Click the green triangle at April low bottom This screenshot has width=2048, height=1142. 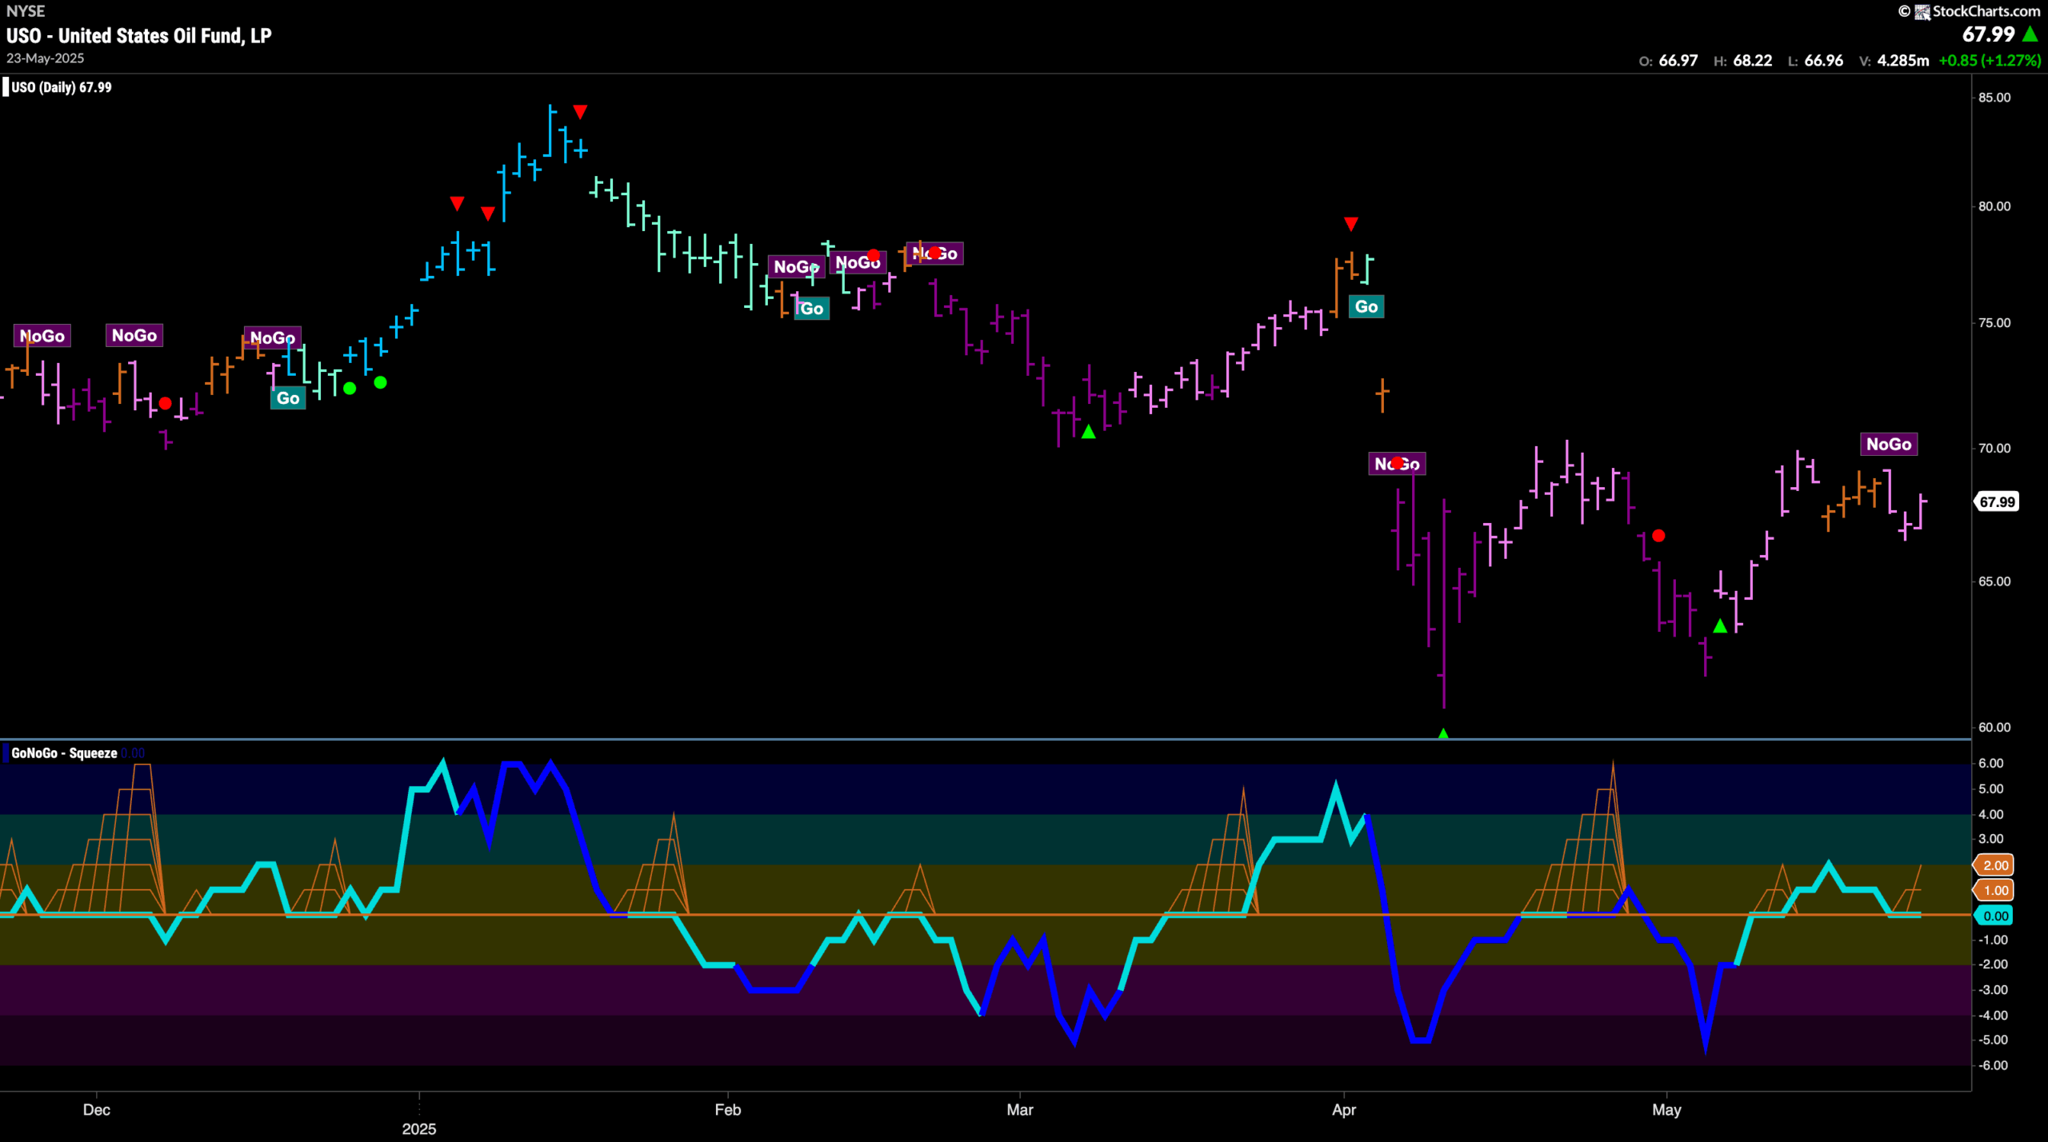[1443, 733]
